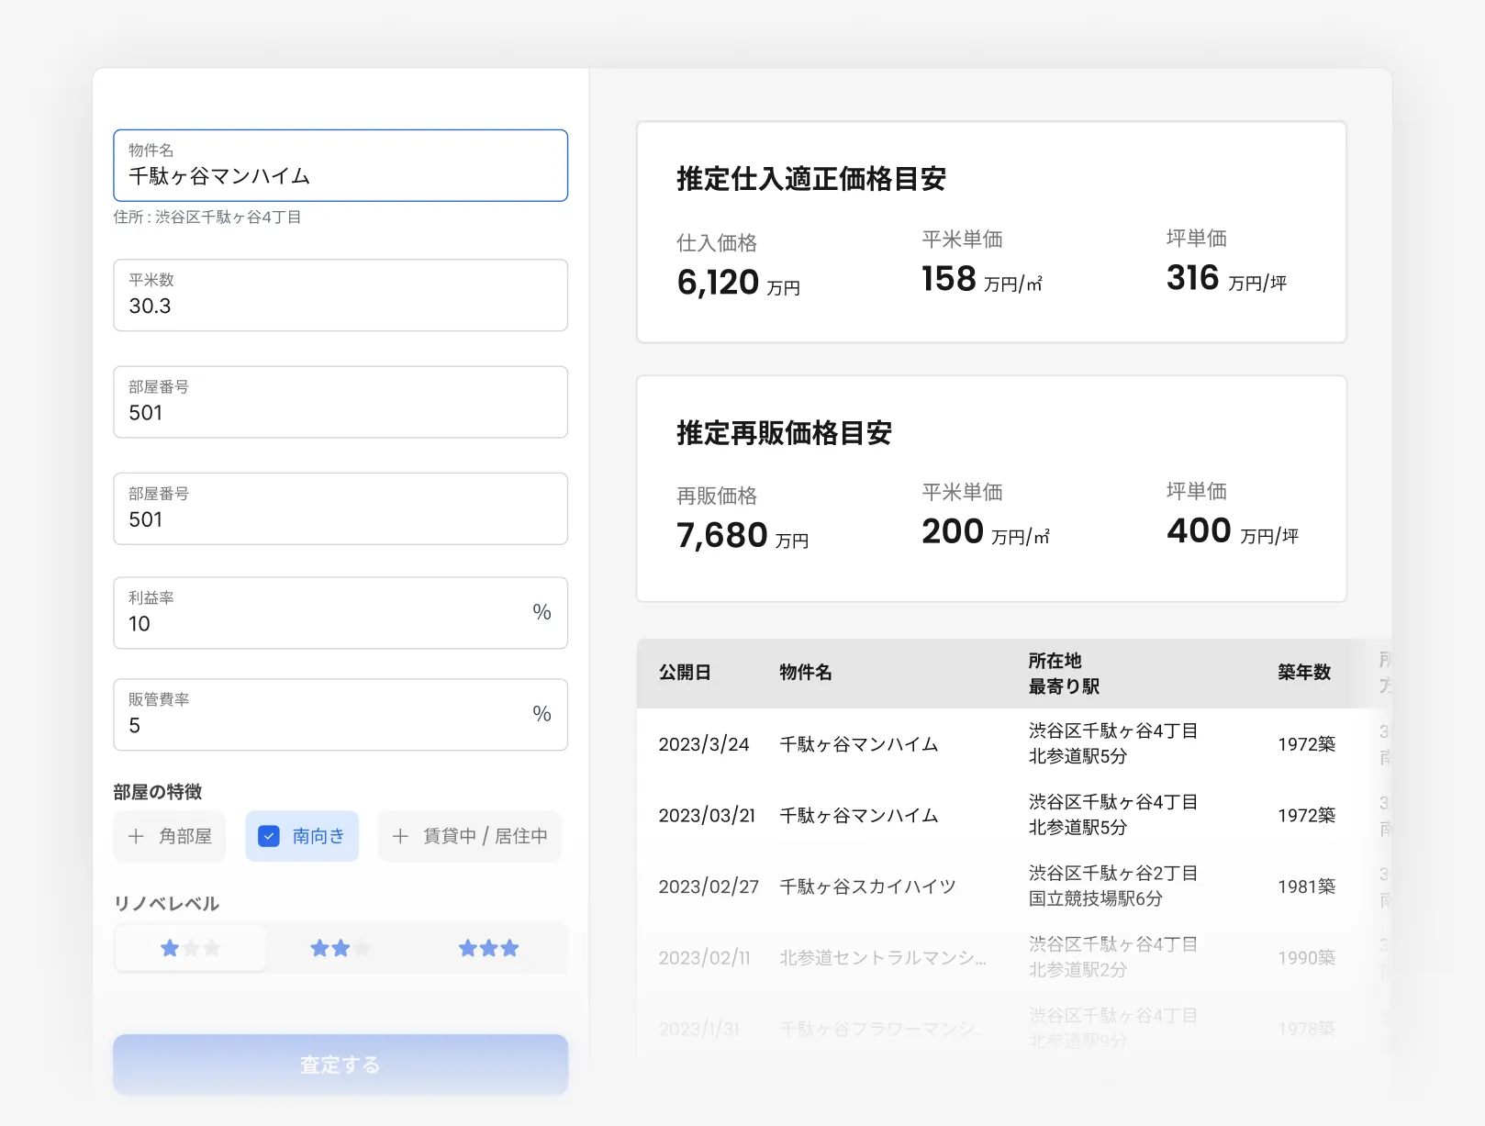This screenshot has height=1126, width=1485.
Task: Select two-star renovation level
Action: [x=341, y=948]
